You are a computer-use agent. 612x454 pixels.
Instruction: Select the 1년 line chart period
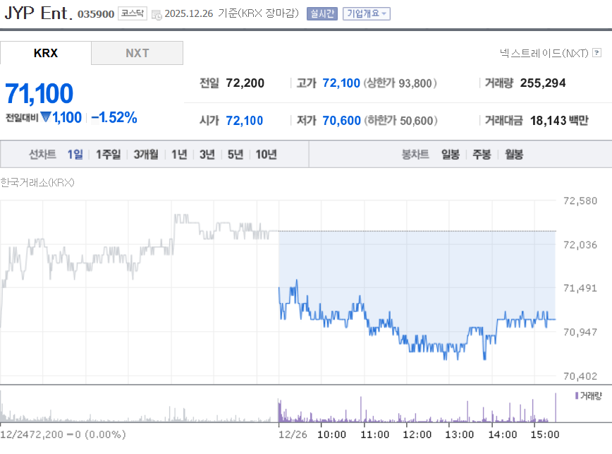coord(179,155)
